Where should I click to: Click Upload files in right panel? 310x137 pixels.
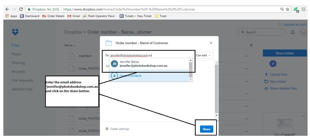pos(276,75)
